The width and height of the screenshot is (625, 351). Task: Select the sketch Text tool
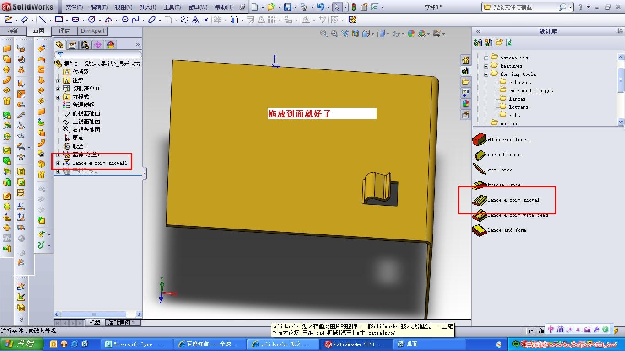[x=195, y=20]
